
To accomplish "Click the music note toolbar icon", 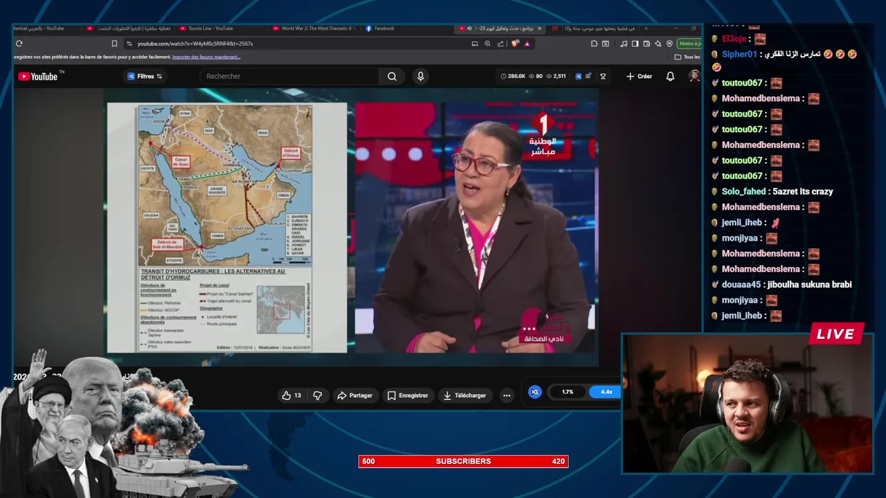I will pyautogui.click(x=624, y=44).
